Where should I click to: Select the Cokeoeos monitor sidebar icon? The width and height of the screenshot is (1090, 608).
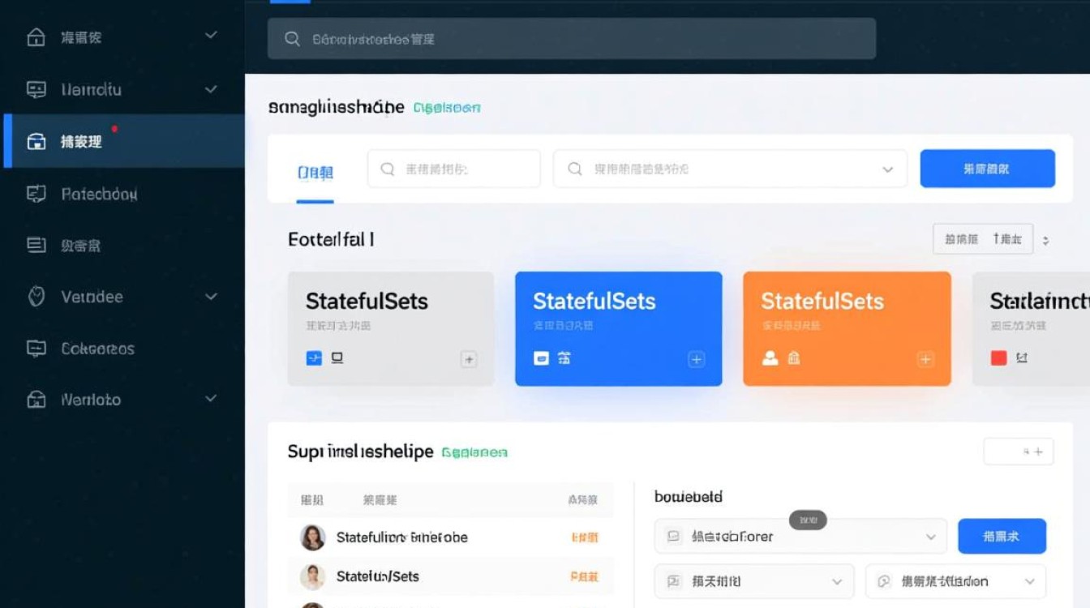[x=36, y=348]
